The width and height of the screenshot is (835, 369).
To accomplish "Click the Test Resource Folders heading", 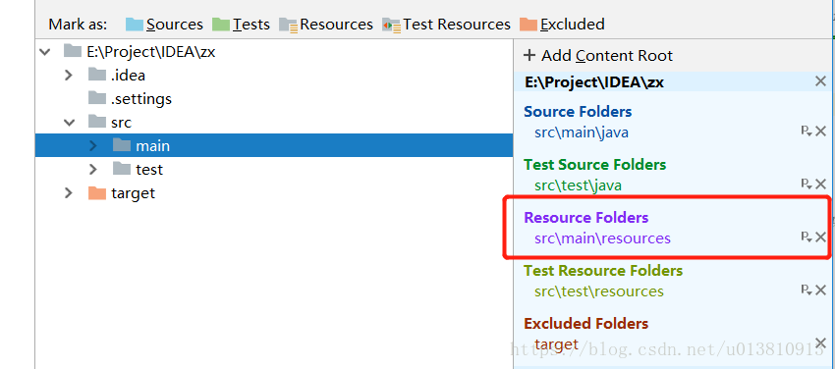I will pos(603,271).
